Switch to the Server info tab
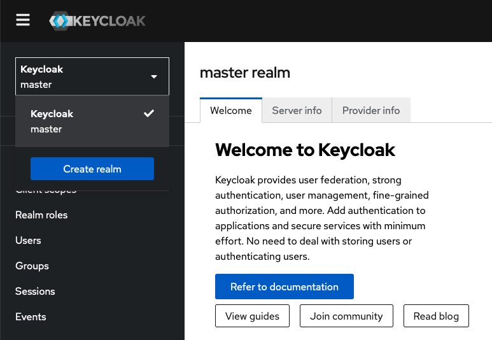The width and height of the screenshot is (492, 340). 297,111
